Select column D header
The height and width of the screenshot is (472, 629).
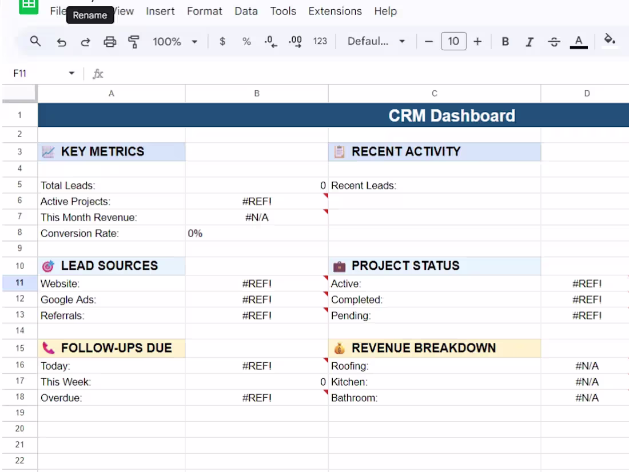click(585, 94)
